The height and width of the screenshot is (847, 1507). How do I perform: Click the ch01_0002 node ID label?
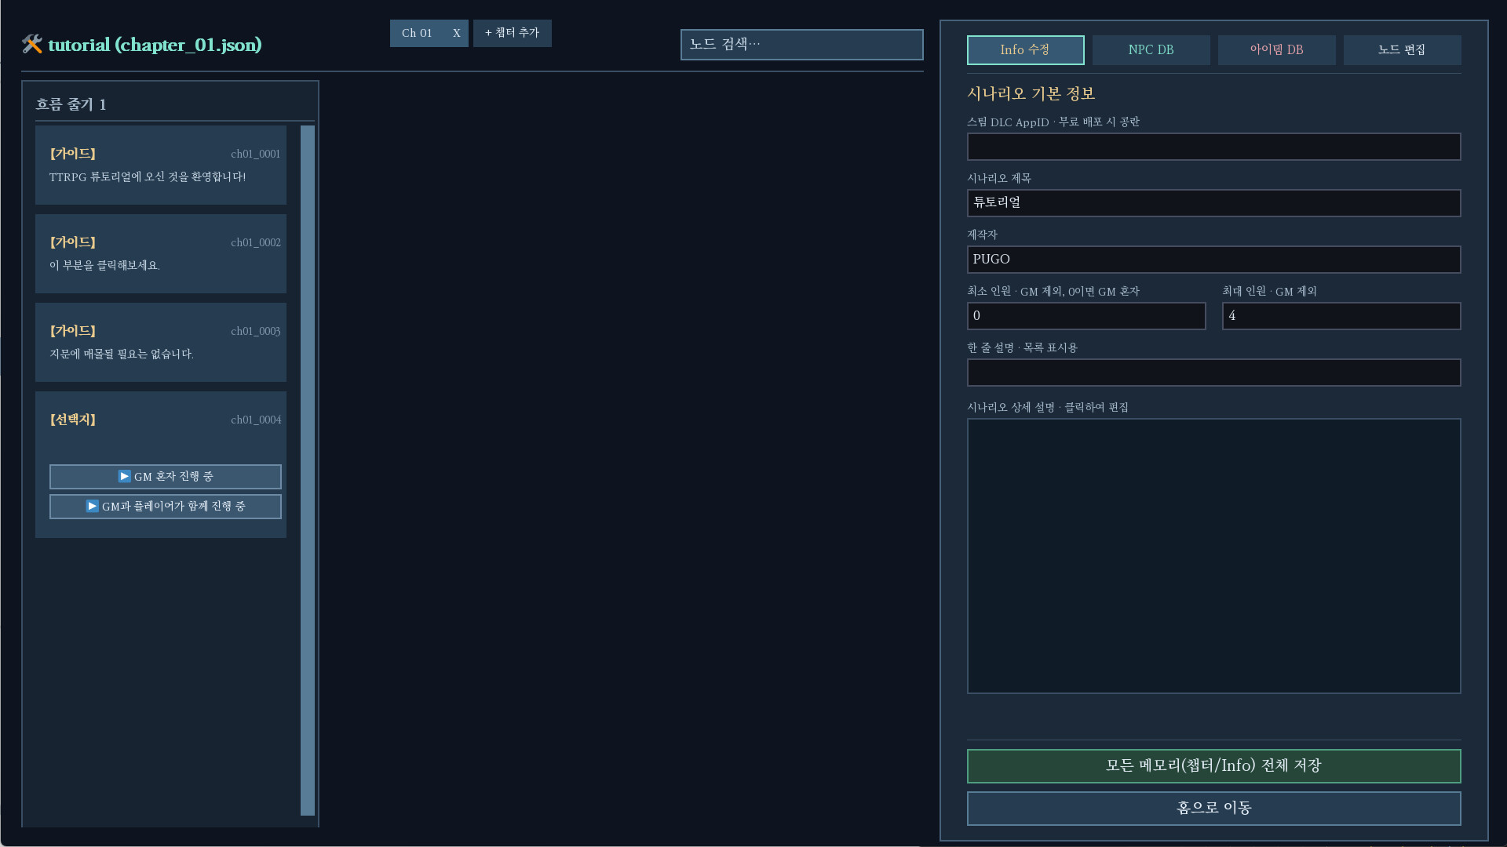tap(256, 242)
